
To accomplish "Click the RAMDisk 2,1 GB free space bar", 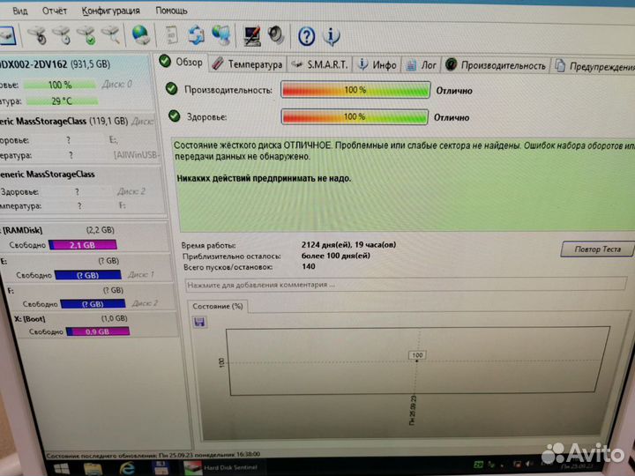I will coord(83,245).
